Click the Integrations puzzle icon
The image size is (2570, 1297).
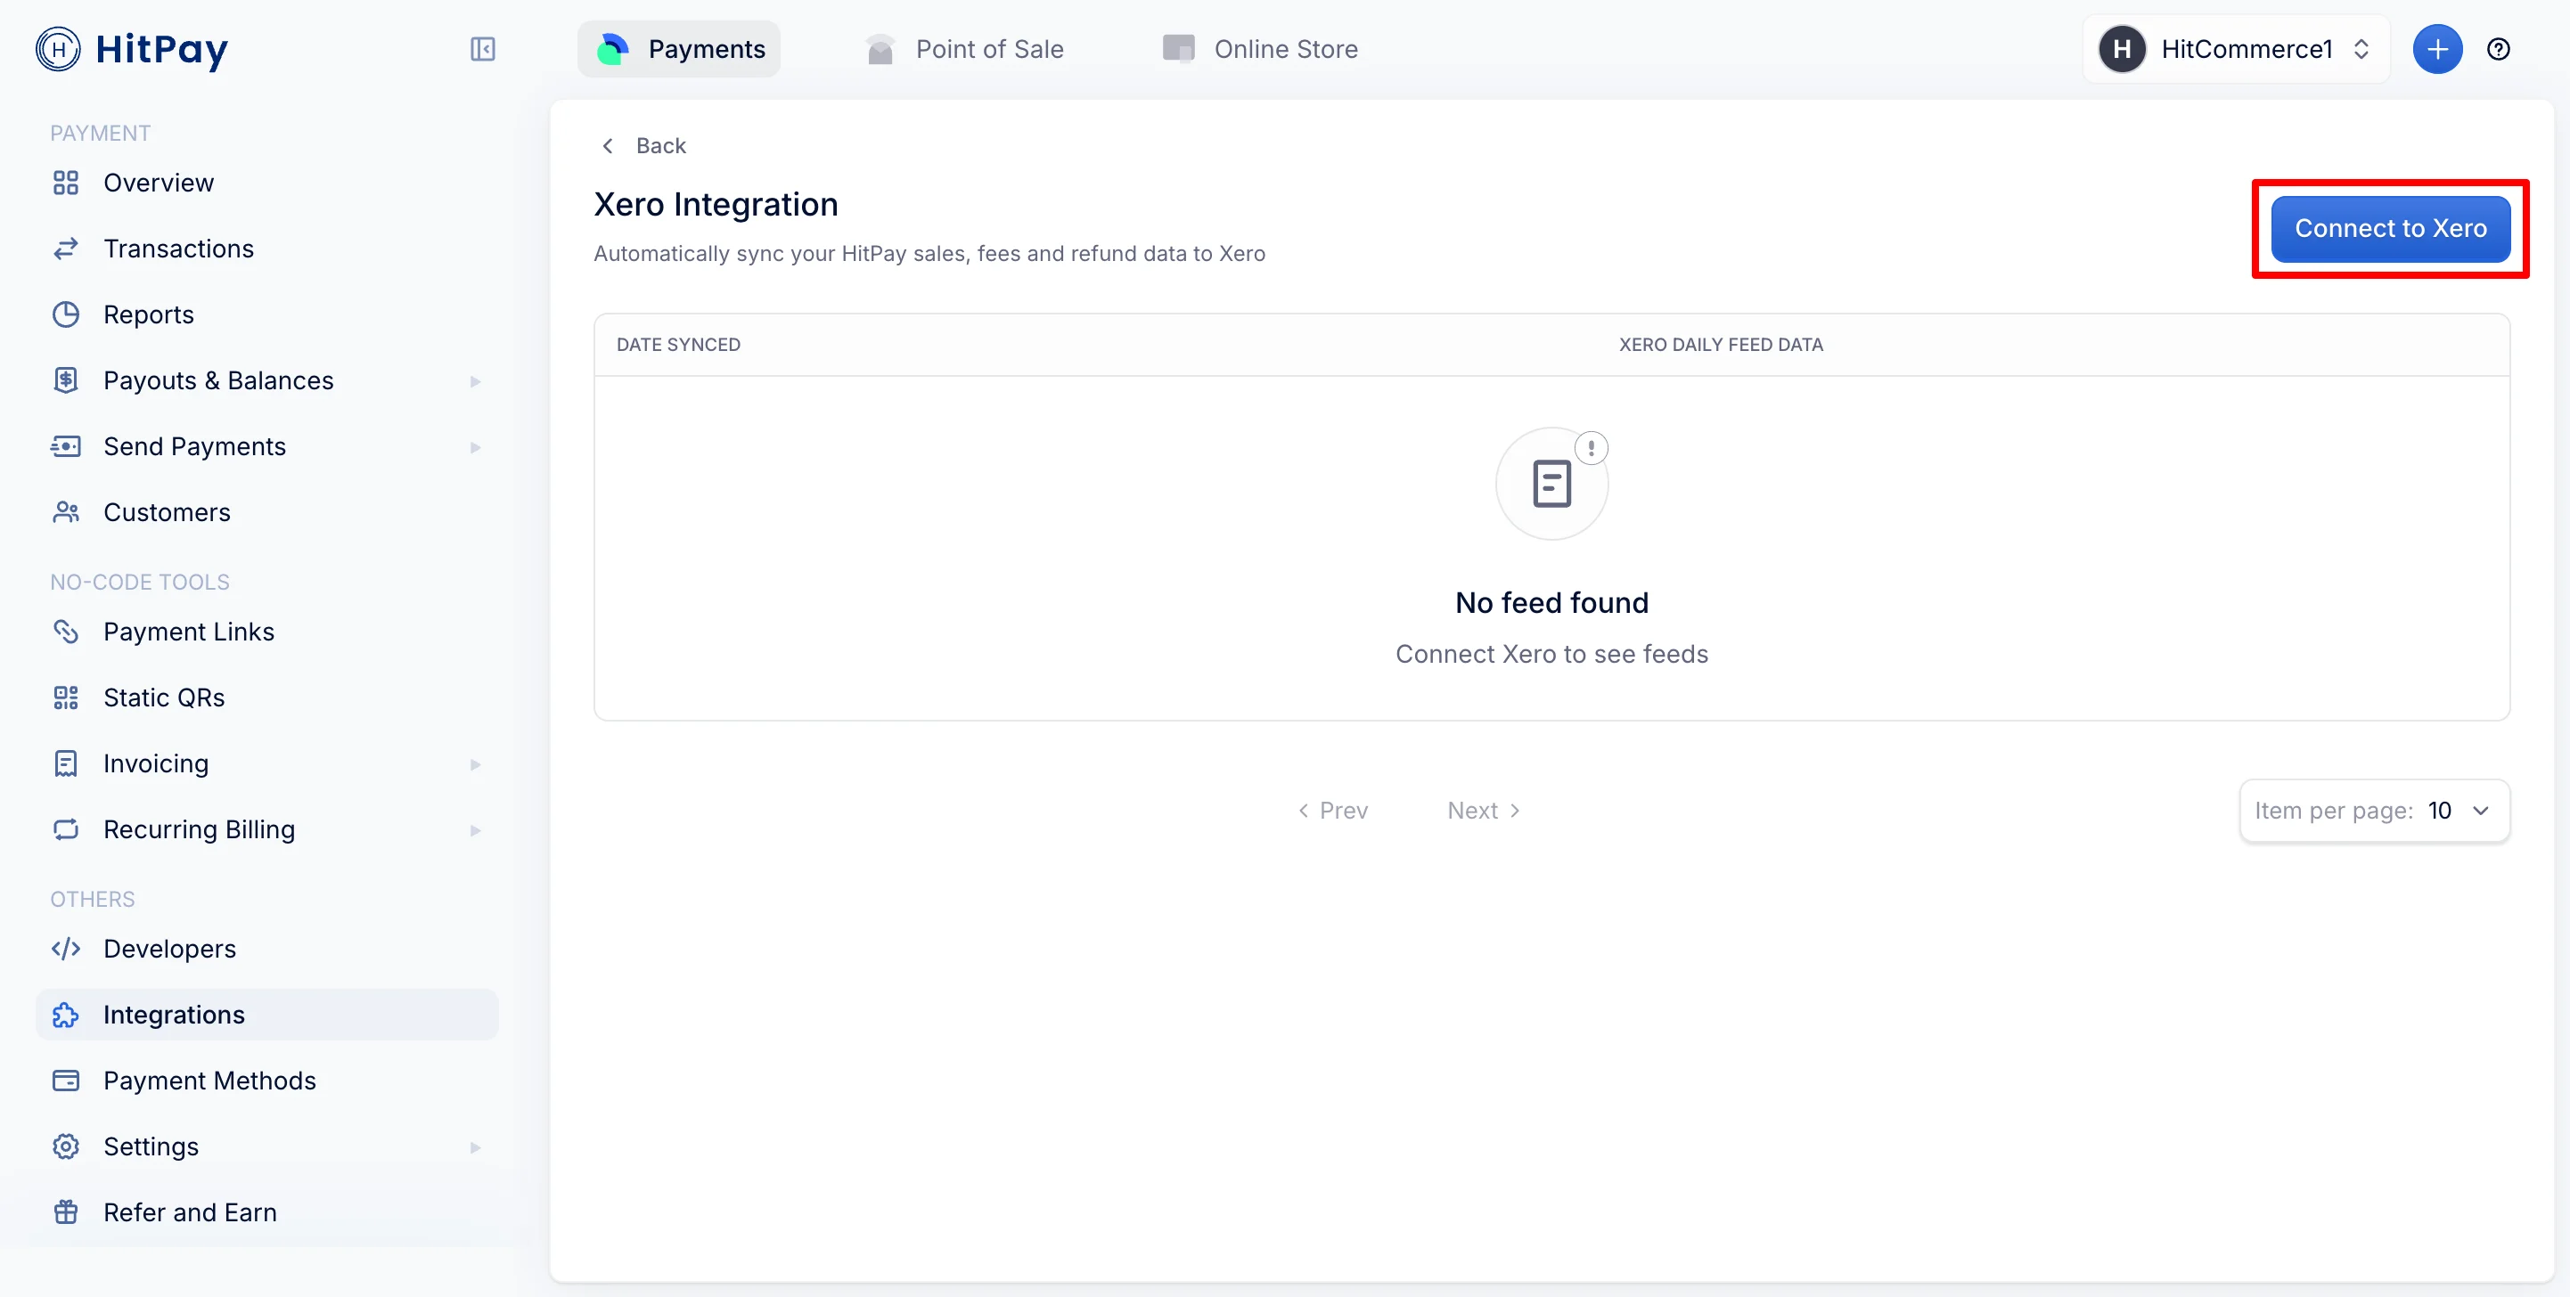[x=66, y=1014]
